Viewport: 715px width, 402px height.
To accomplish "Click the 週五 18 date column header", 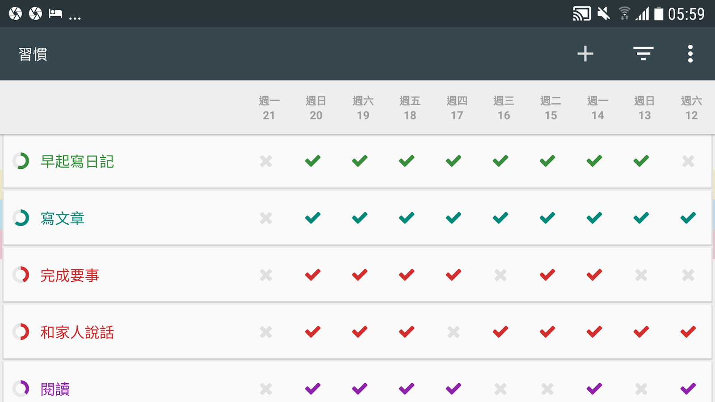I will 410,108.
